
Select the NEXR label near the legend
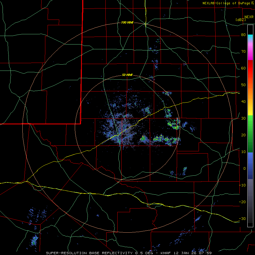tap(249, 17)
